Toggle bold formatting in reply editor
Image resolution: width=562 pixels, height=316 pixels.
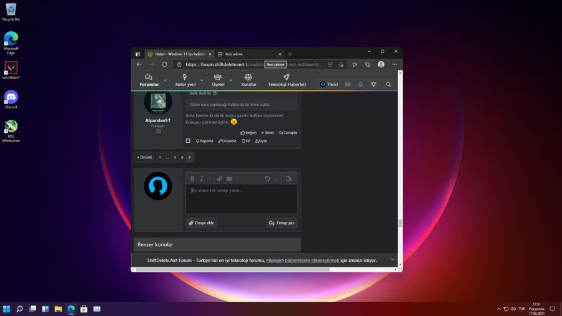coord(192,179)
